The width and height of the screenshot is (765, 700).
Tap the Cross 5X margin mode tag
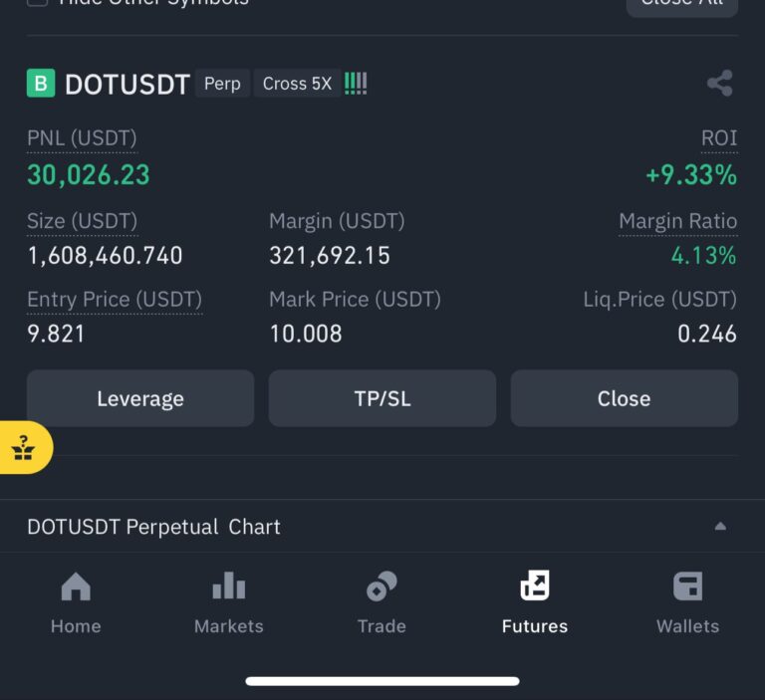pos(297,84)
